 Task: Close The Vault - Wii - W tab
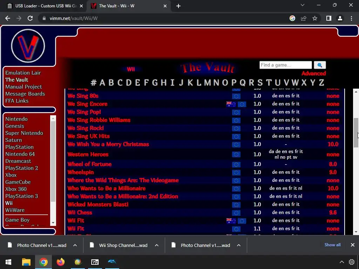coord(165,6)
